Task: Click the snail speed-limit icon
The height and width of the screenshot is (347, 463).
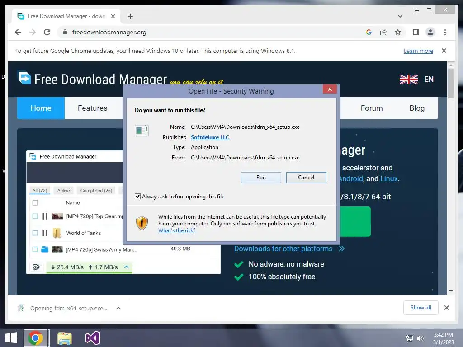Action: [x=36, y=267]
